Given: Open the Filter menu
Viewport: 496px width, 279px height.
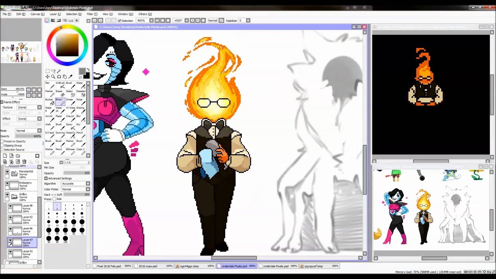Looking at the screenshot, I should 92,14.
